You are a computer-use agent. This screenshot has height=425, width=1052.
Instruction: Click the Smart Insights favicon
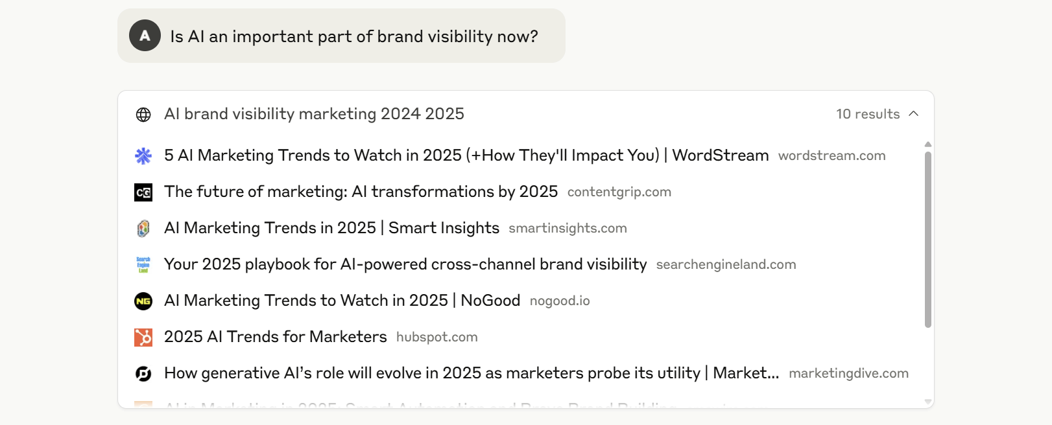pyautogui.click(x=143, y=229)
